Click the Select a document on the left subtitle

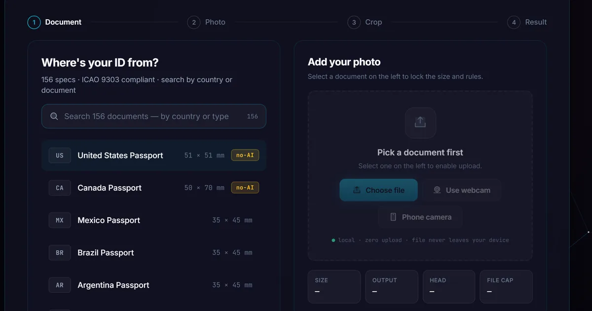point(395,77)
